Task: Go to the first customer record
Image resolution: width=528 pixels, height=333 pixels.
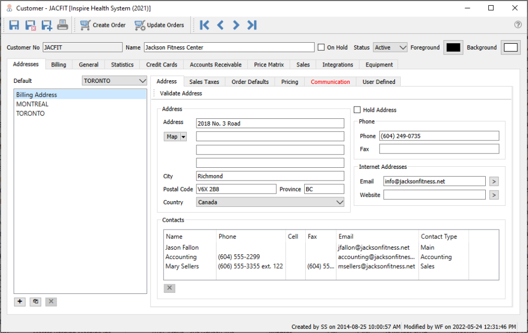Action: pyautogui.click(x=205, y=25)
